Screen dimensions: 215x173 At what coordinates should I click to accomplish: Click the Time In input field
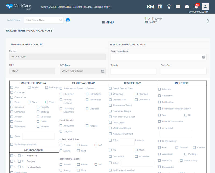tap(133, 71)
